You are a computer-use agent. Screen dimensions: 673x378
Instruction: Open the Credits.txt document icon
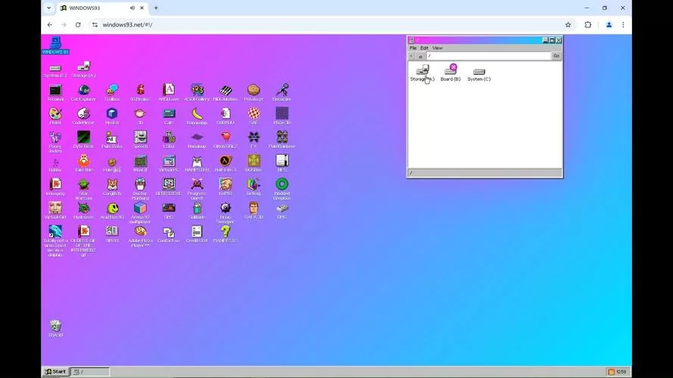[197, 234]
